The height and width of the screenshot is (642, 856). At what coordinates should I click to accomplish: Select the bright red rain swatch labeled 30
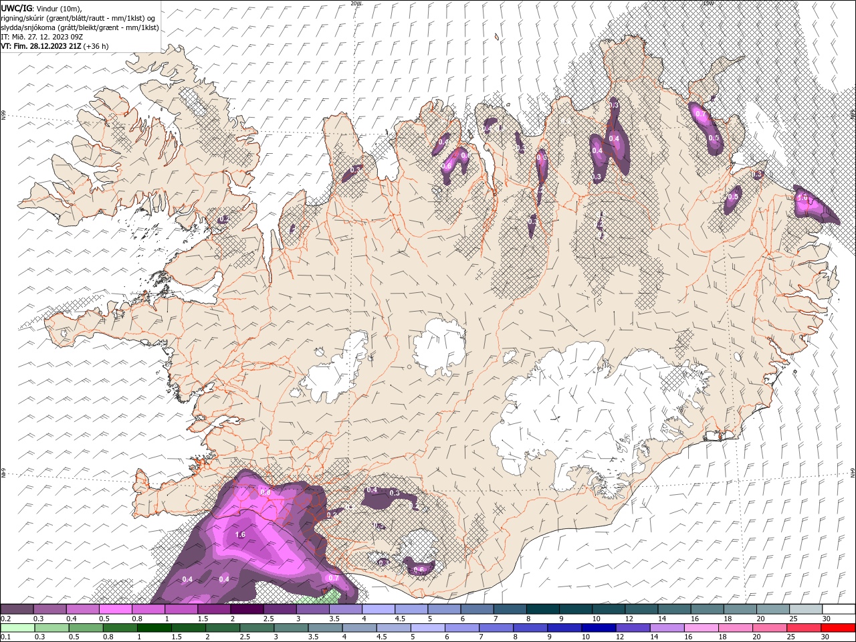pos(838,628)
